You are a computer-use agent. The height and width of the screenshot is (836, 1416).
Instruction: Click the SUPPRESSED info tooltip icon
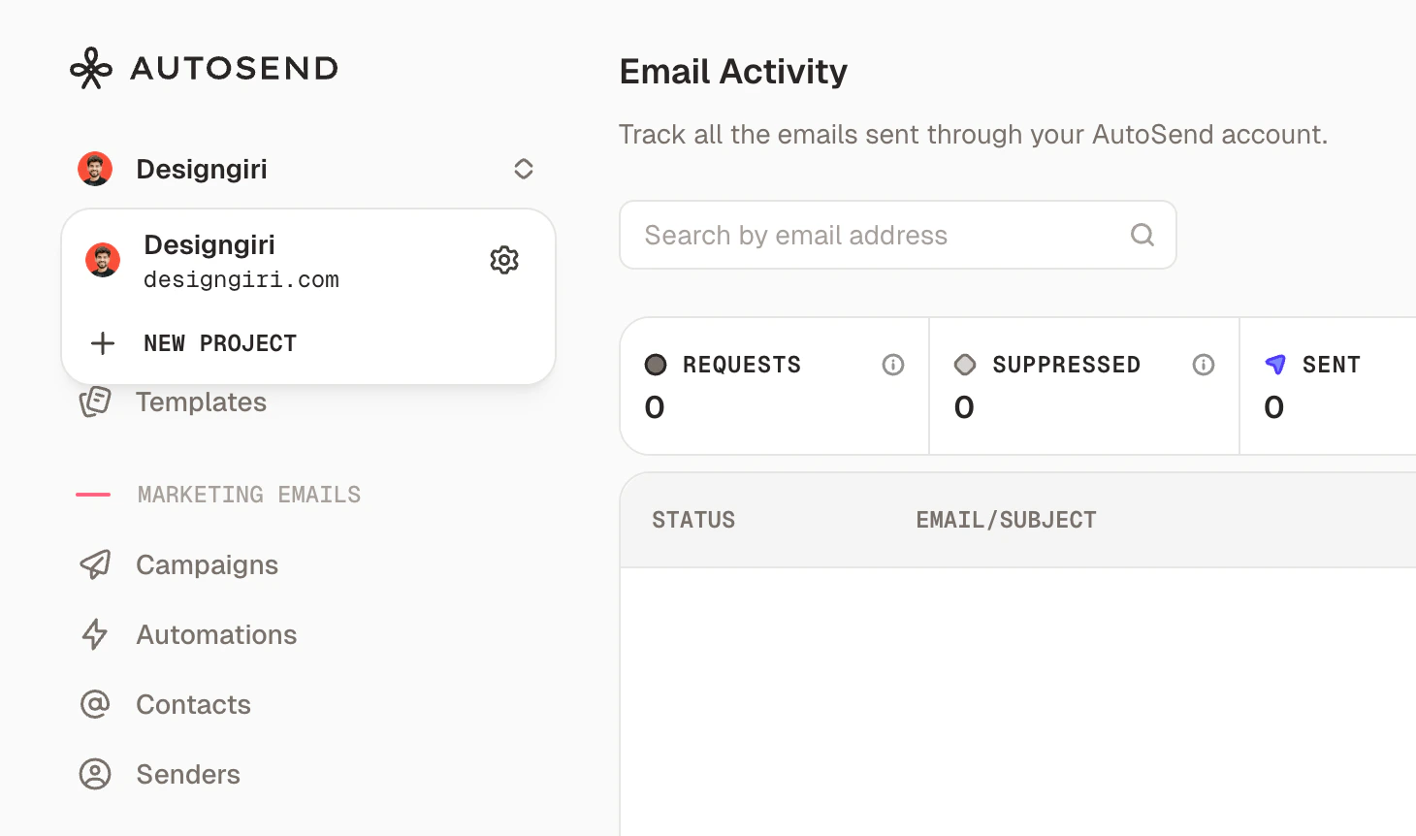point(1203,365)
